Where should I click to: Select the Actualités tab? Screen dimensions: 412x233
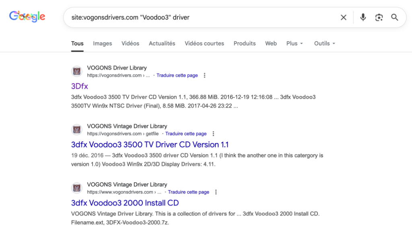click(162, 44)
